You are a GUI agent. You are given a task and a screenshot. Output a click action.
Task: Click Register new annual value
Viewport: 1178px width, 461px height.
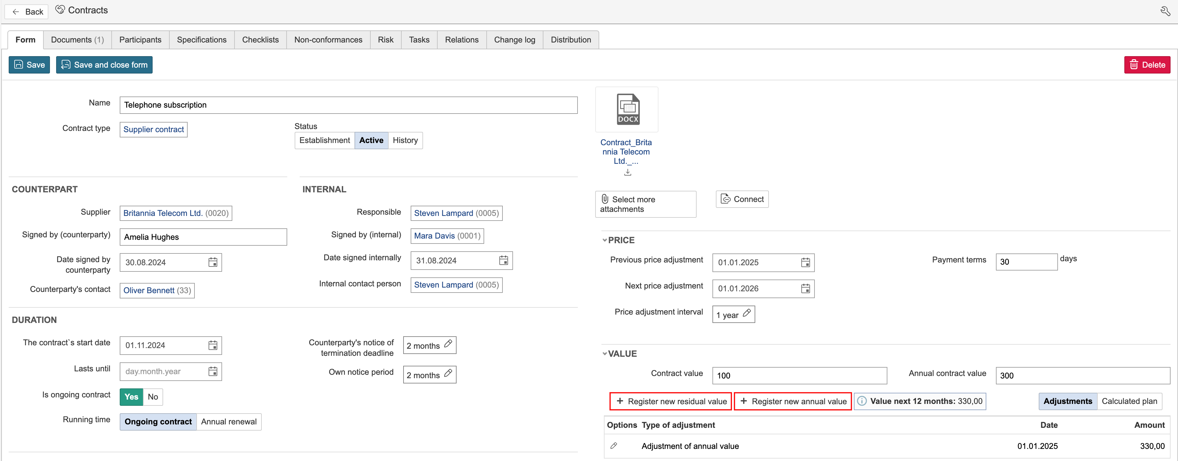[793, 401]
